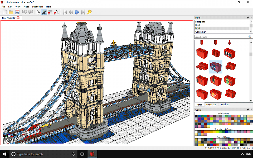The height and width of the screenshot is (158, 253).
Task: Select the Brick category
Action: point(222,28)
